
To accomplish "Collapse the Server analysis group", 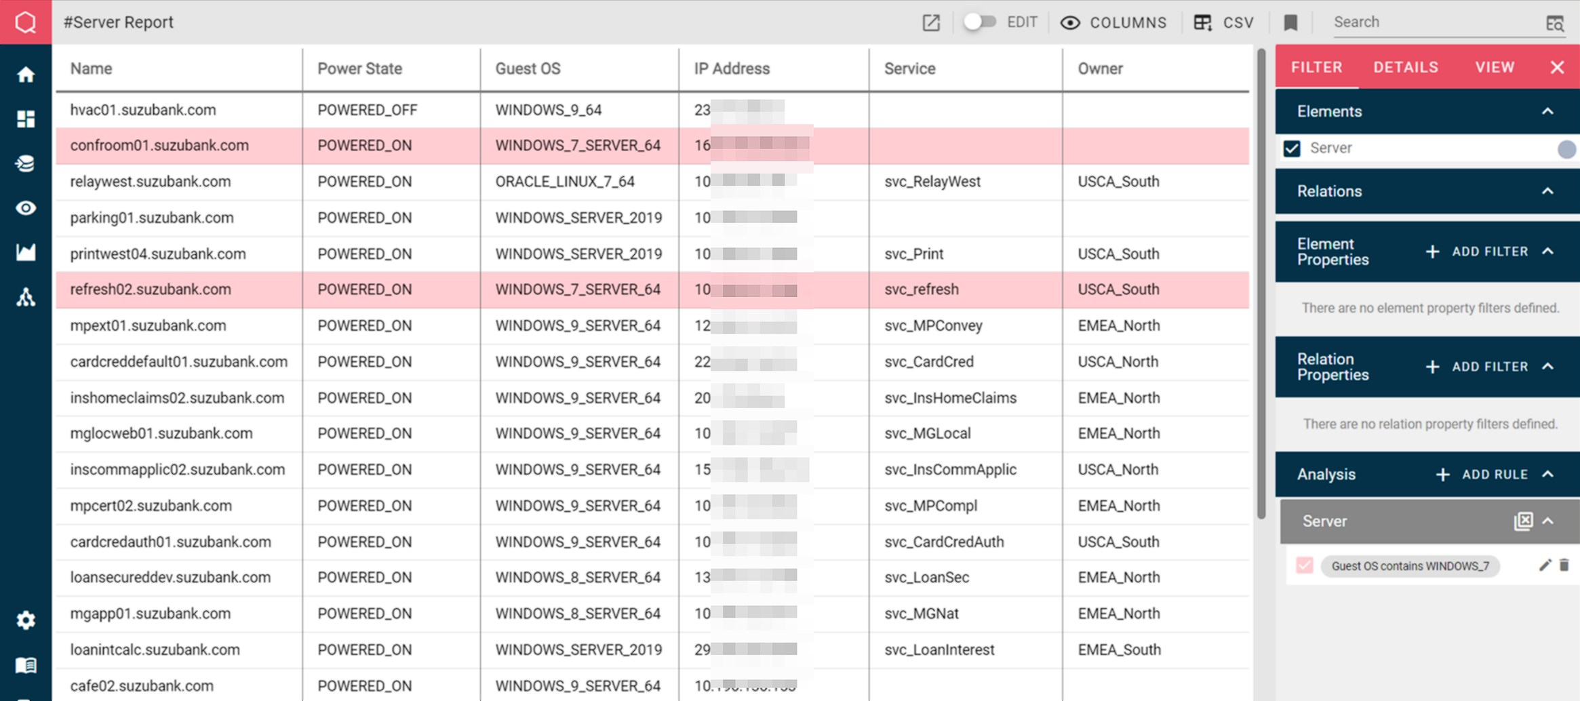I will pos(1548,521).
